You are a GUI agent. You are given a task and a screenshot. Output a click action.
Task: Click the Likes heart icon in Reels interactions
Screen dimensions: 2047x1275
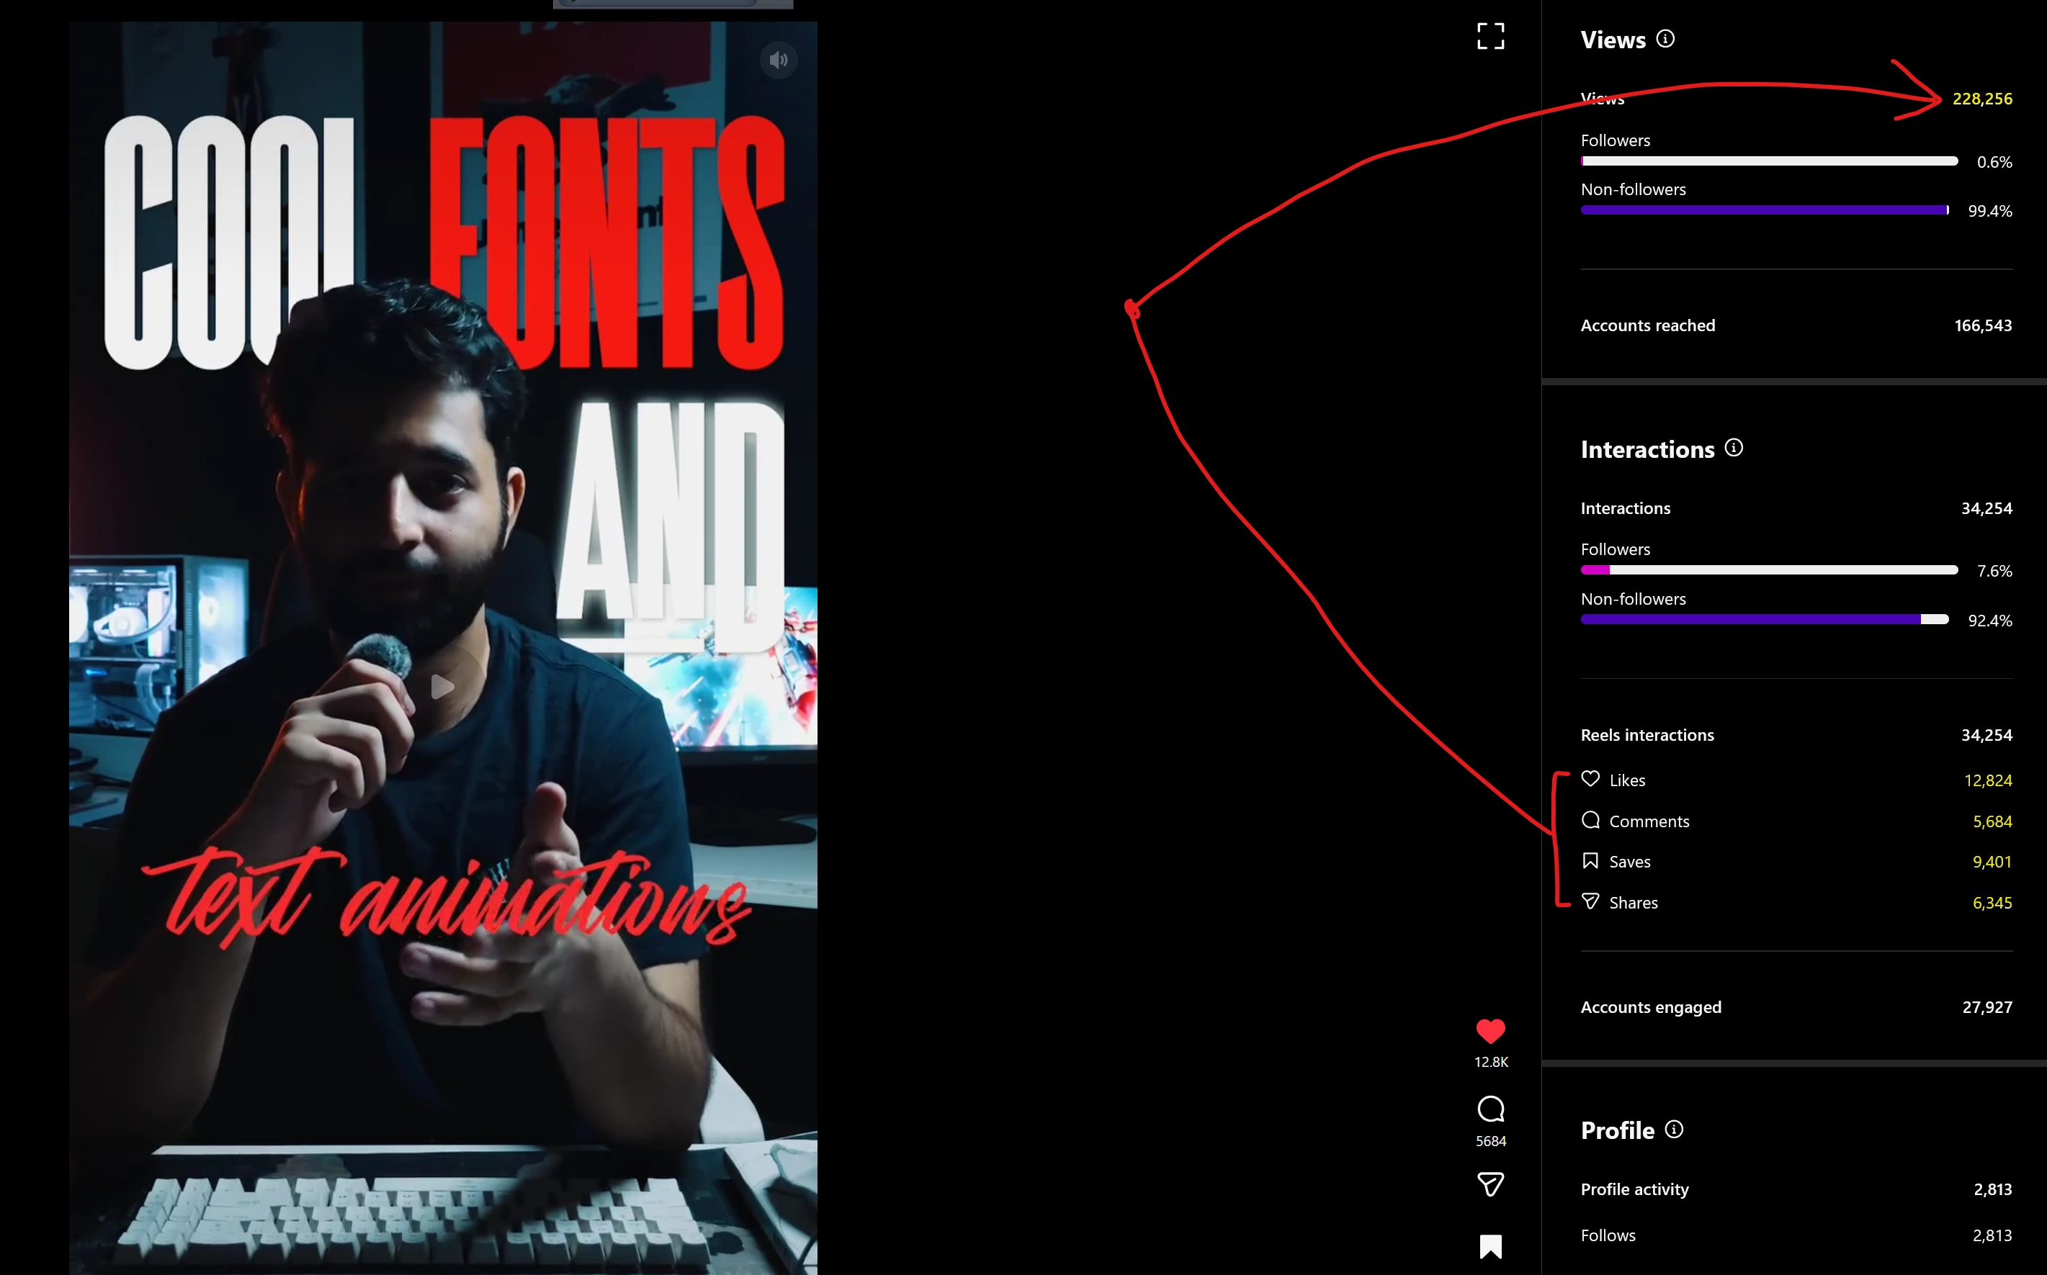coord(1590,779)
